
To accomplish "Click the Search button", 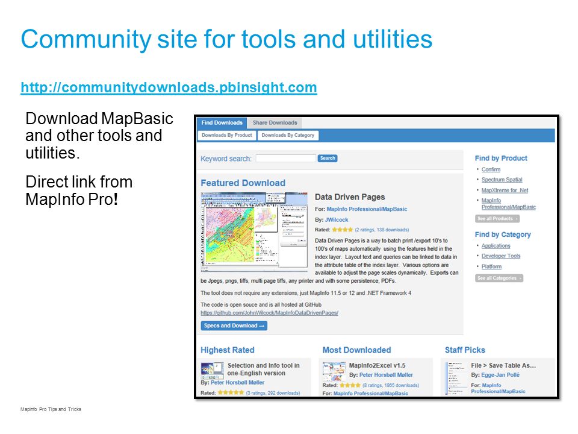I will tap(328, 158).
